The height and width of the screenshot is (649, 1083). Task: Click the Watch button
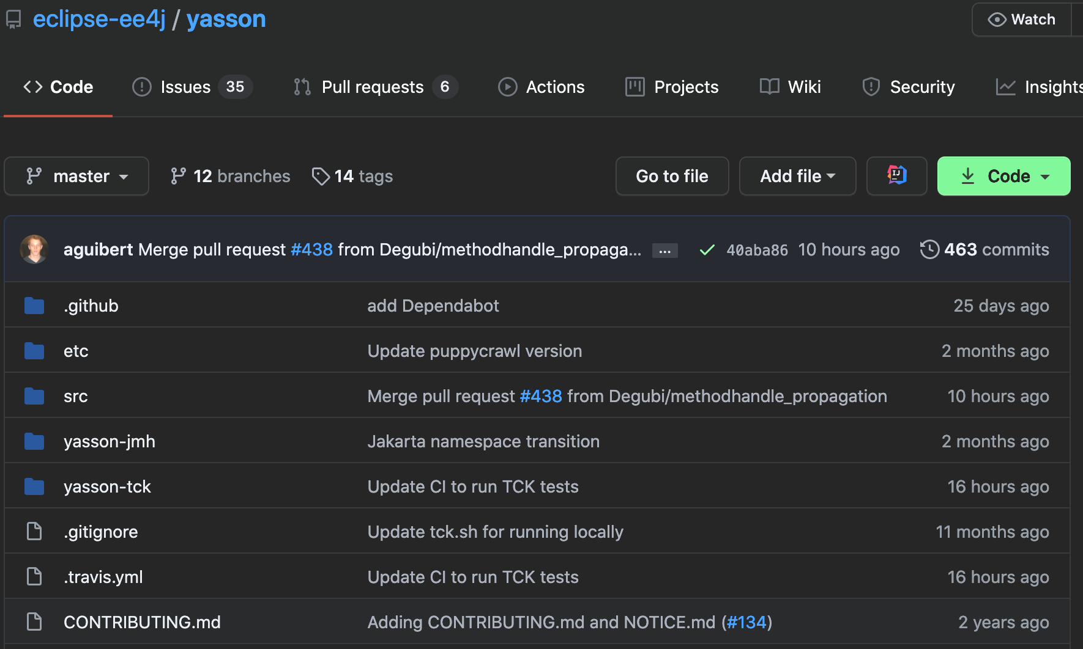[1022, 20]
